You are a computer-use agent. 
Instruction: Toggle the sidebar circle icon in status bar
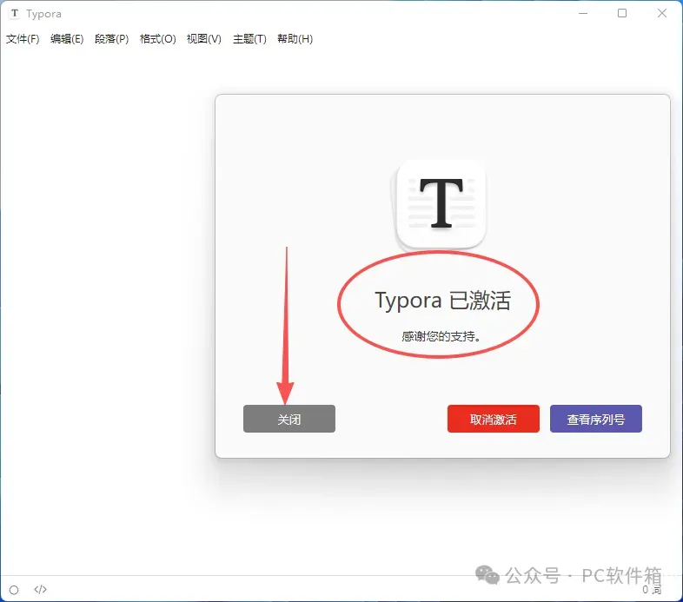pyautogui.click(x=14, y=590)
